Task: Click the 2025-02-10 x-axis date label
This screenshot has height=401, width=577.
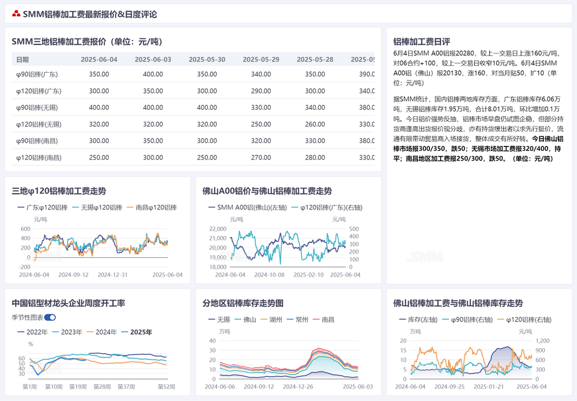Action: [308, 275]
